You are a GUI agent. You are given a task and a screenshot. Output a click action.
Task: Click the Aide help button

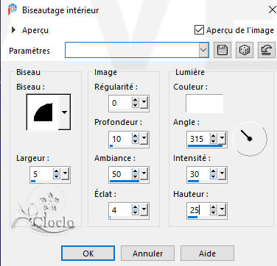pos(207,254)
